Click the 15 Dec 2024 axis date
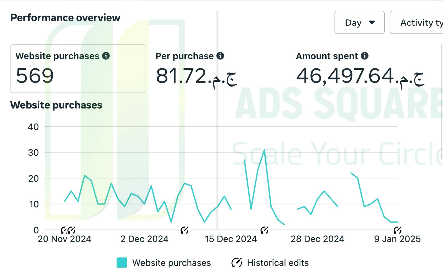Image resolution: width=443 pixels, height=278 pixels. click(x=231, y=239)
